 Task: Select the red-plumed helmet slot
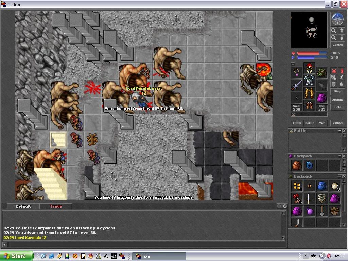309,68
